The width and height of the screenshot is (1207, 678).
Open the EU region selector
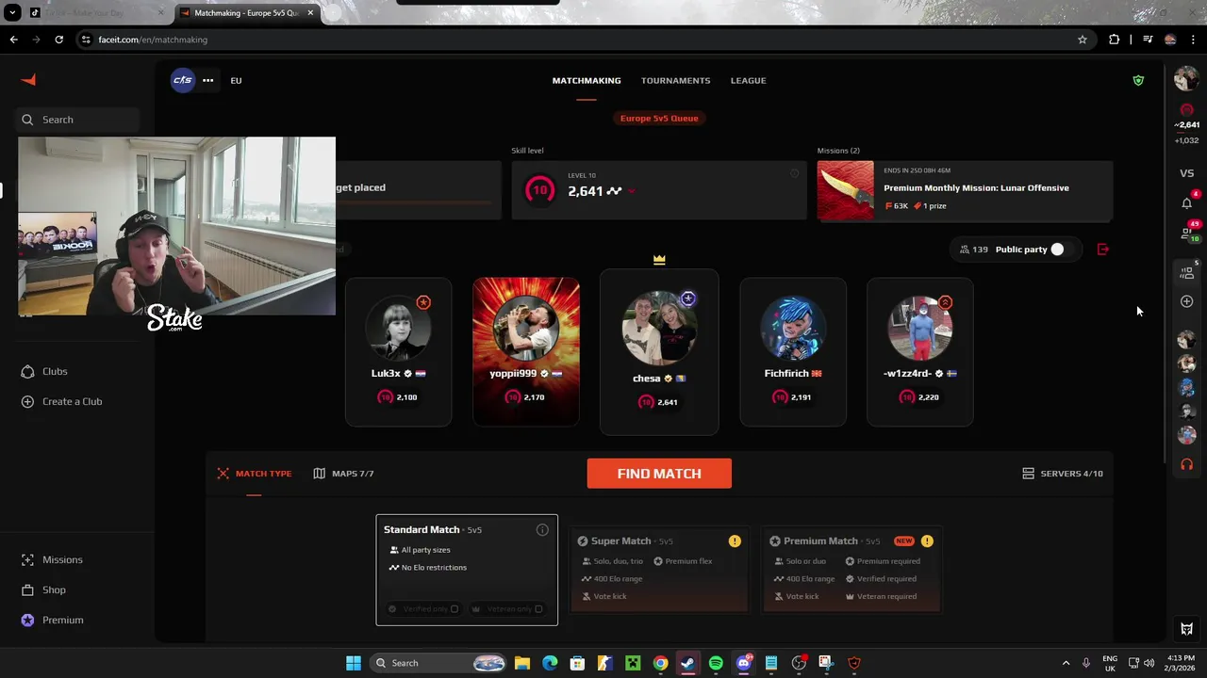coord(236,80)
